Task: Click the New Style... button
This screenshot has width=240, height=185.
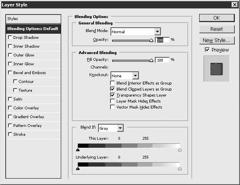Action: 217,40
